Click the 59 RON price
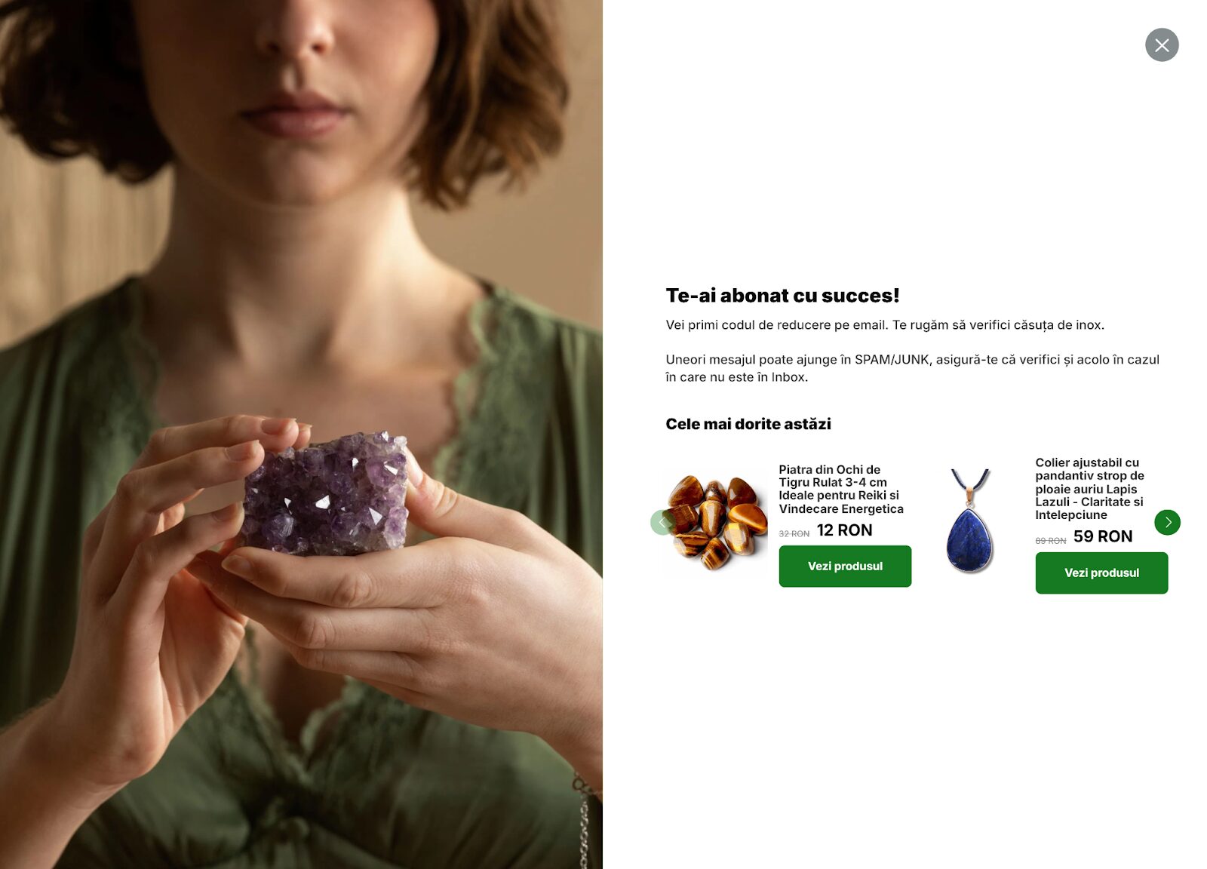1207x869 pixels. pyautogui.click(x=1103, y=536)
